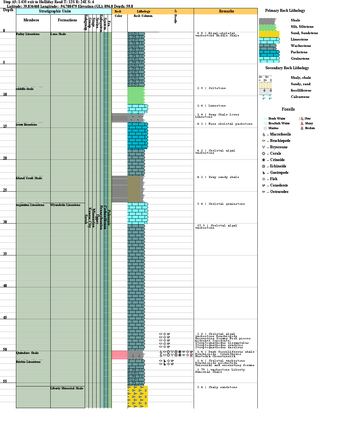Select the Calcareous secondary pattern swatch

tap(265, 97)
